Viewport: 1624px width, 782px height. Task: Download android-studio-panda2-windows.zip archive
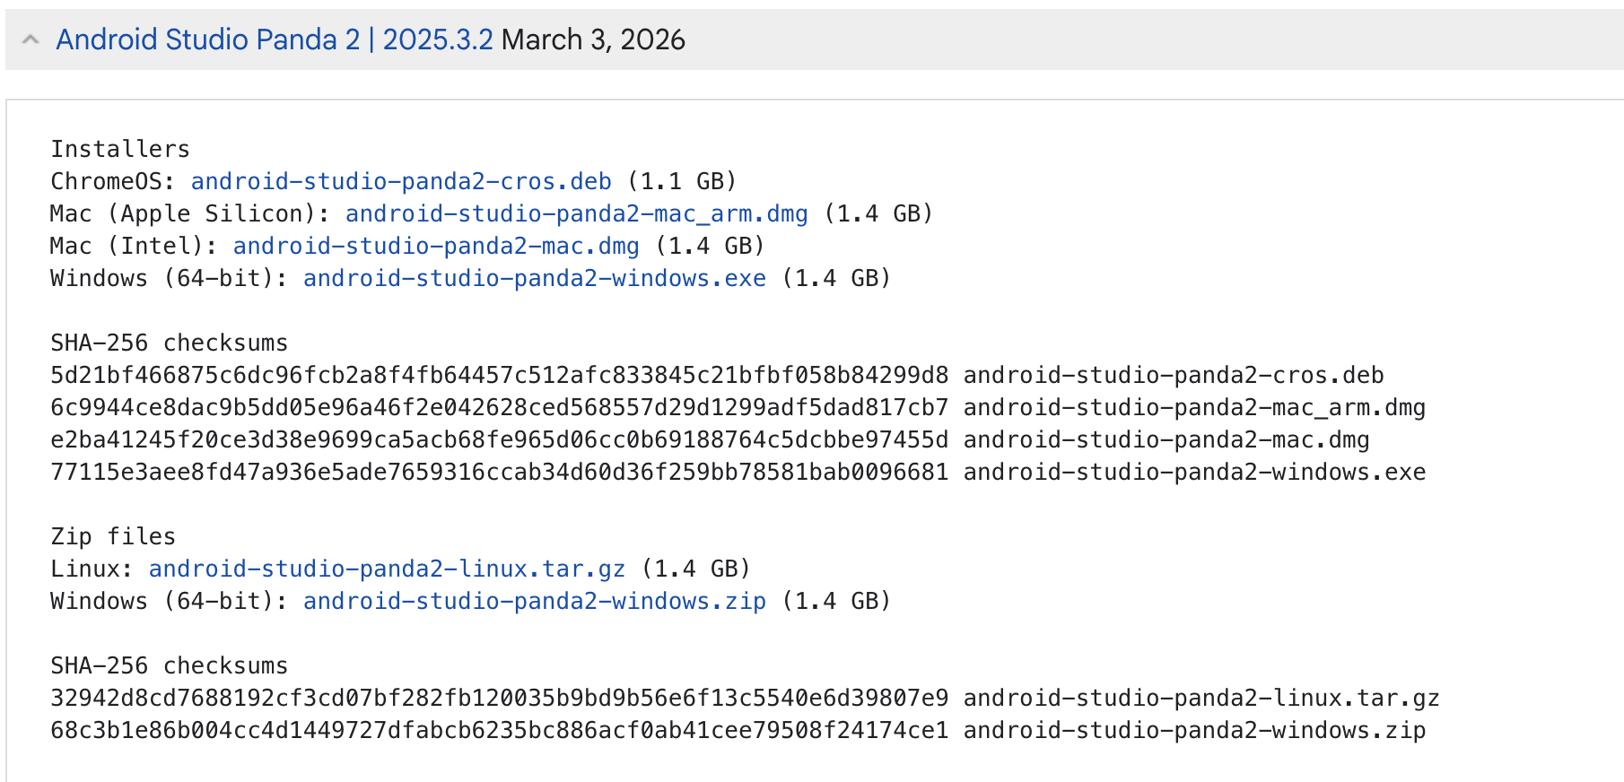tap(534, 601)
